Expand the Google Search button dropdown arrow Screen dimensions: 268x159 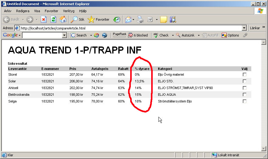point(91,35)
